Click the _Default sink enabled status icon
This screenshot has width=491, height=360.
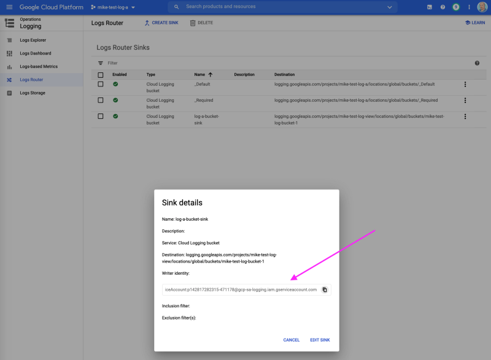tap(115, 84)
